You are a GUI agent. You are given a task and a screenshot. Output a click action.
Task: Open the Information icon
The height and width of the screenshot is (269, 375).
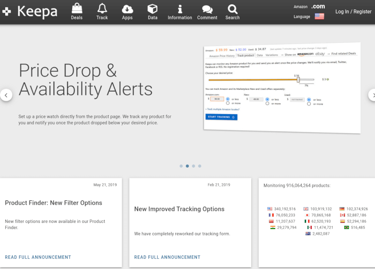click(180, 9)
